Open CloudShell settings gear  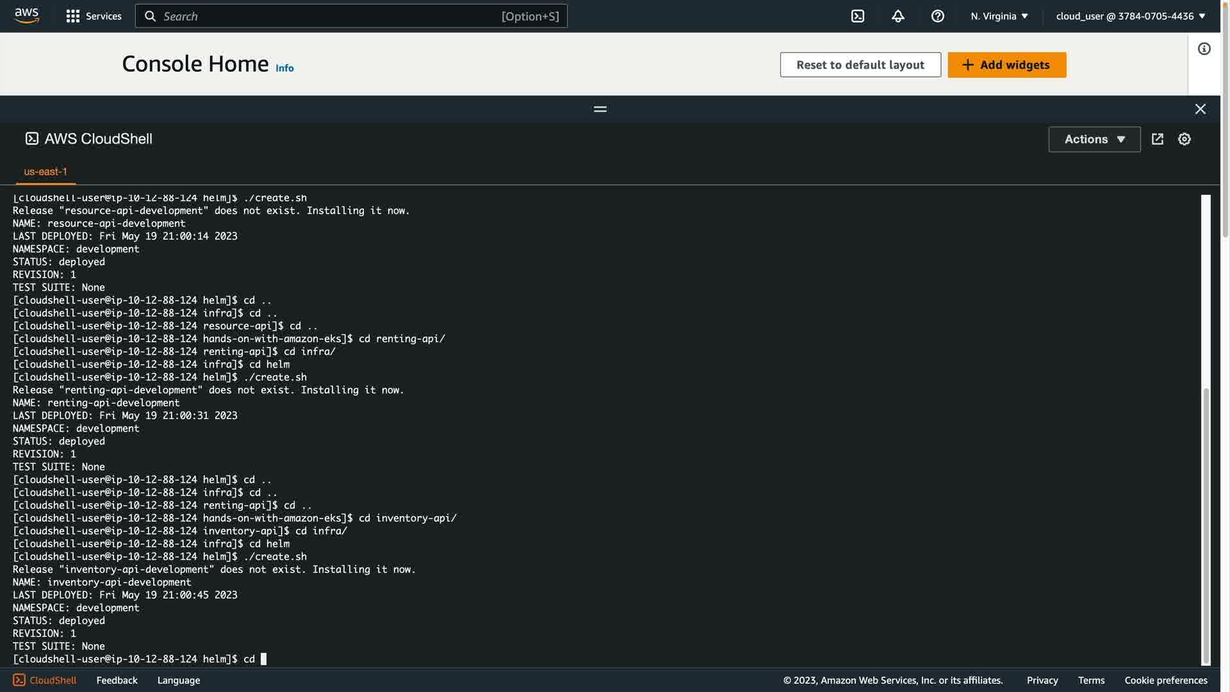[1184, 139]
